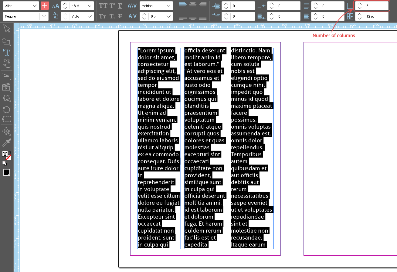Click the number of columns field

[376, 6]
